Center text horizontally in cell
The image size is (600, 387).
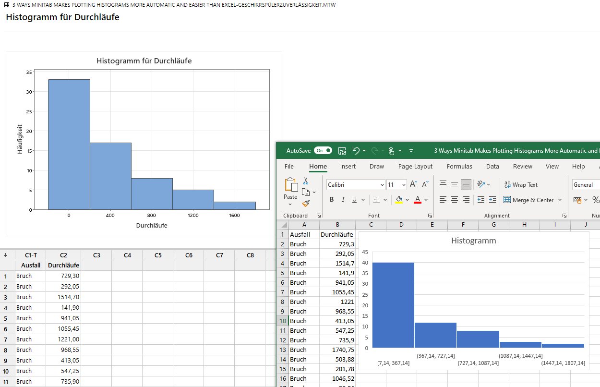click(x=455, y=200)
